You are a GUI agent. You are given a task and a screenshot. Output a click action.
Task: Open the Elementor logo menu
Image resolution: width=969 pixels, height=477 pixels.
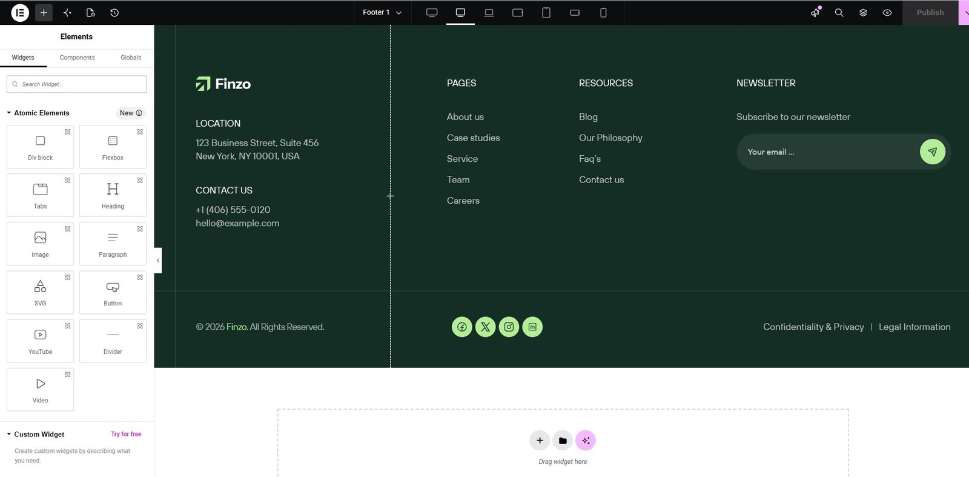pyautogui.click(x=20, y=12)
